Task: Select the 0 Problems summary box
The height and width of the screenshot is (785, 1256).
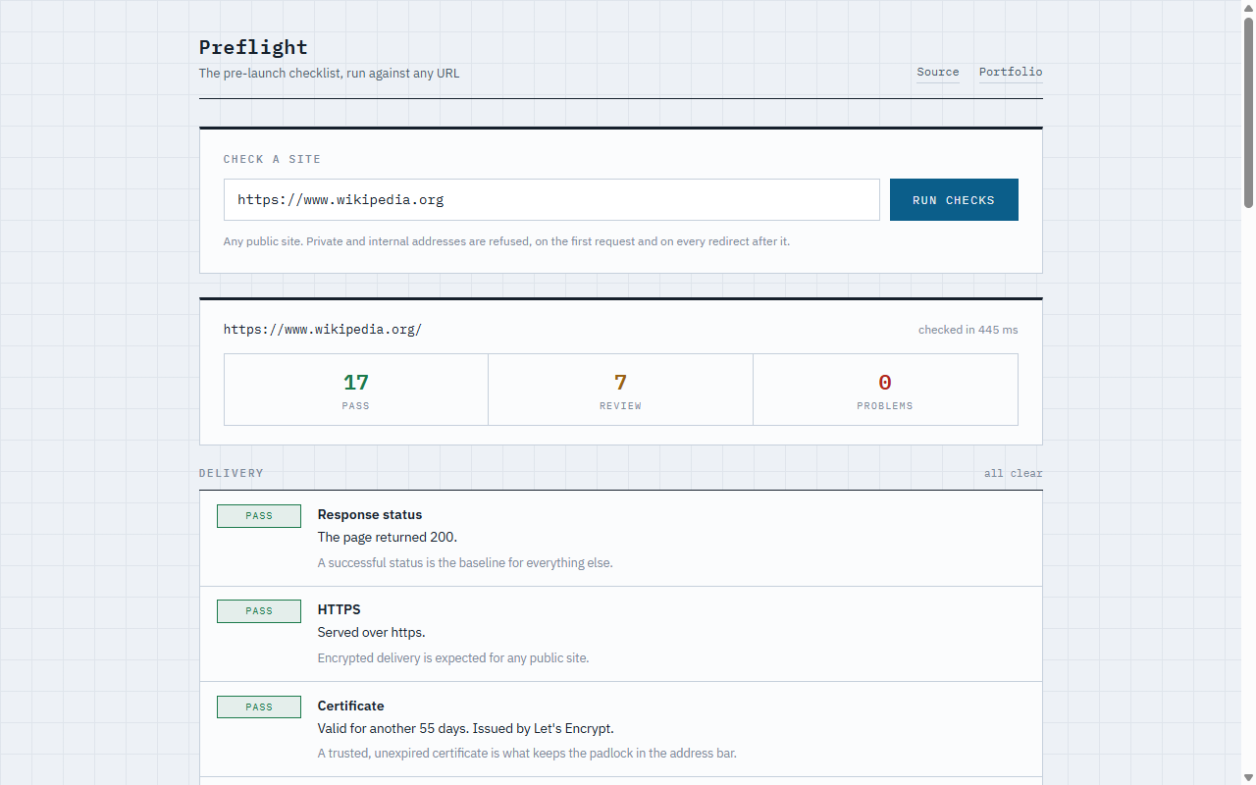Action: coord(885,390)
